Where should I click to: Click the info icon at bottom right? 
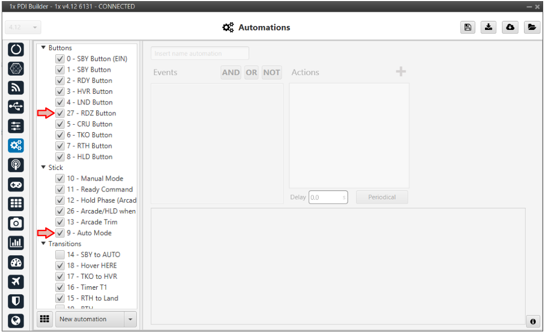coord(532,321)
